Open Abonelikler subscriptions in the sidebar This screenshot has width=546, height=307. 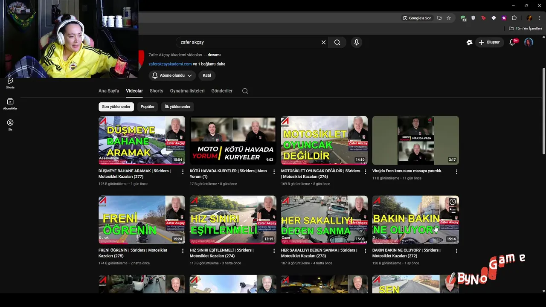pos(10,104)
